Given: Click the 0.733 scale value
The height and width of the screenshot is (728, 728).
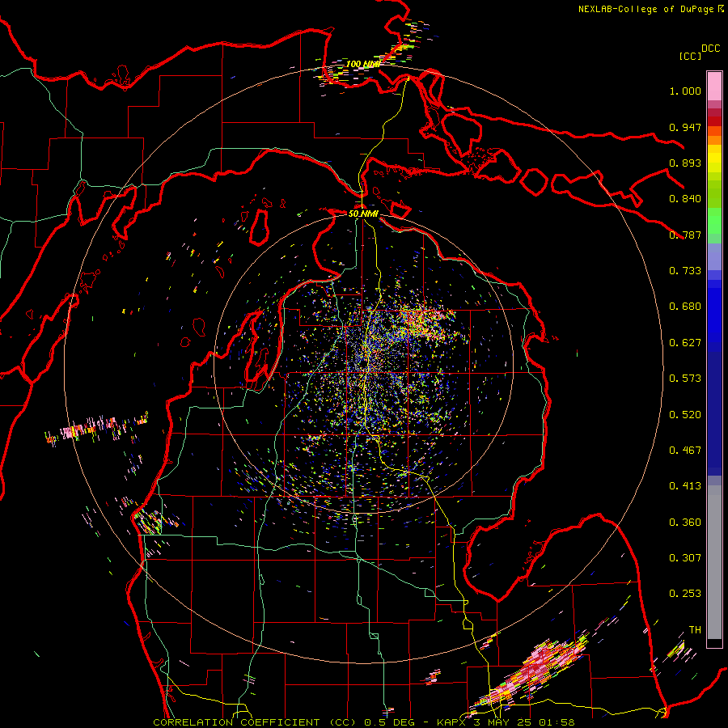Looking at the screenshot, I should (x=685, y=271).
